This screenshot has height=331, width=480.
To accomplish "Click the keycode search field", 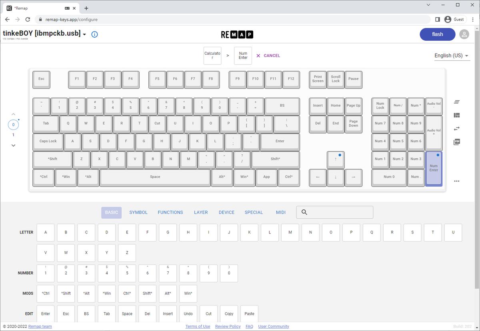I will [334, 212].
